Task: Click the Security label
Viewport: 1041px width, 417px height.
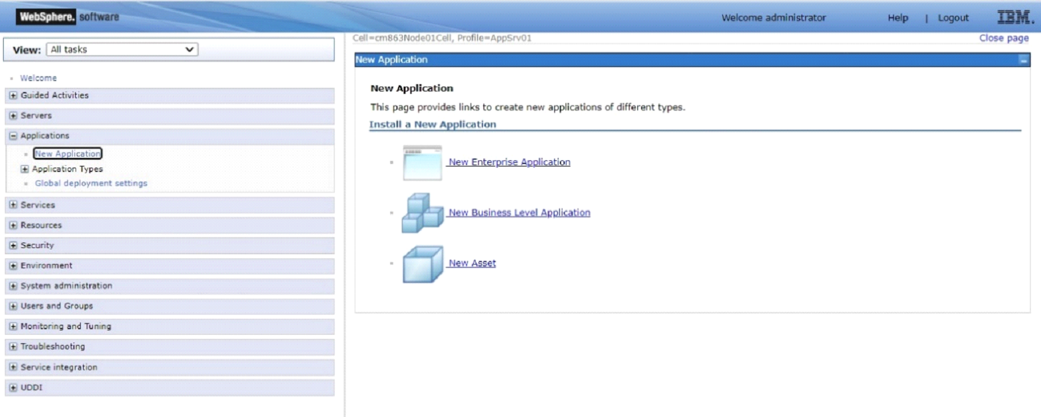Action: [37, 246]
